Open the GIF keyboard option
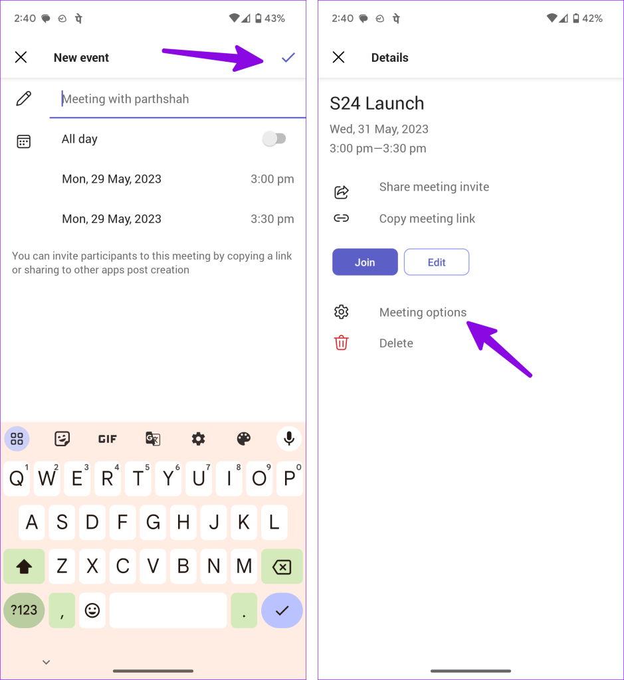Screen dimensions: 624x680 [x=107, y=439]
